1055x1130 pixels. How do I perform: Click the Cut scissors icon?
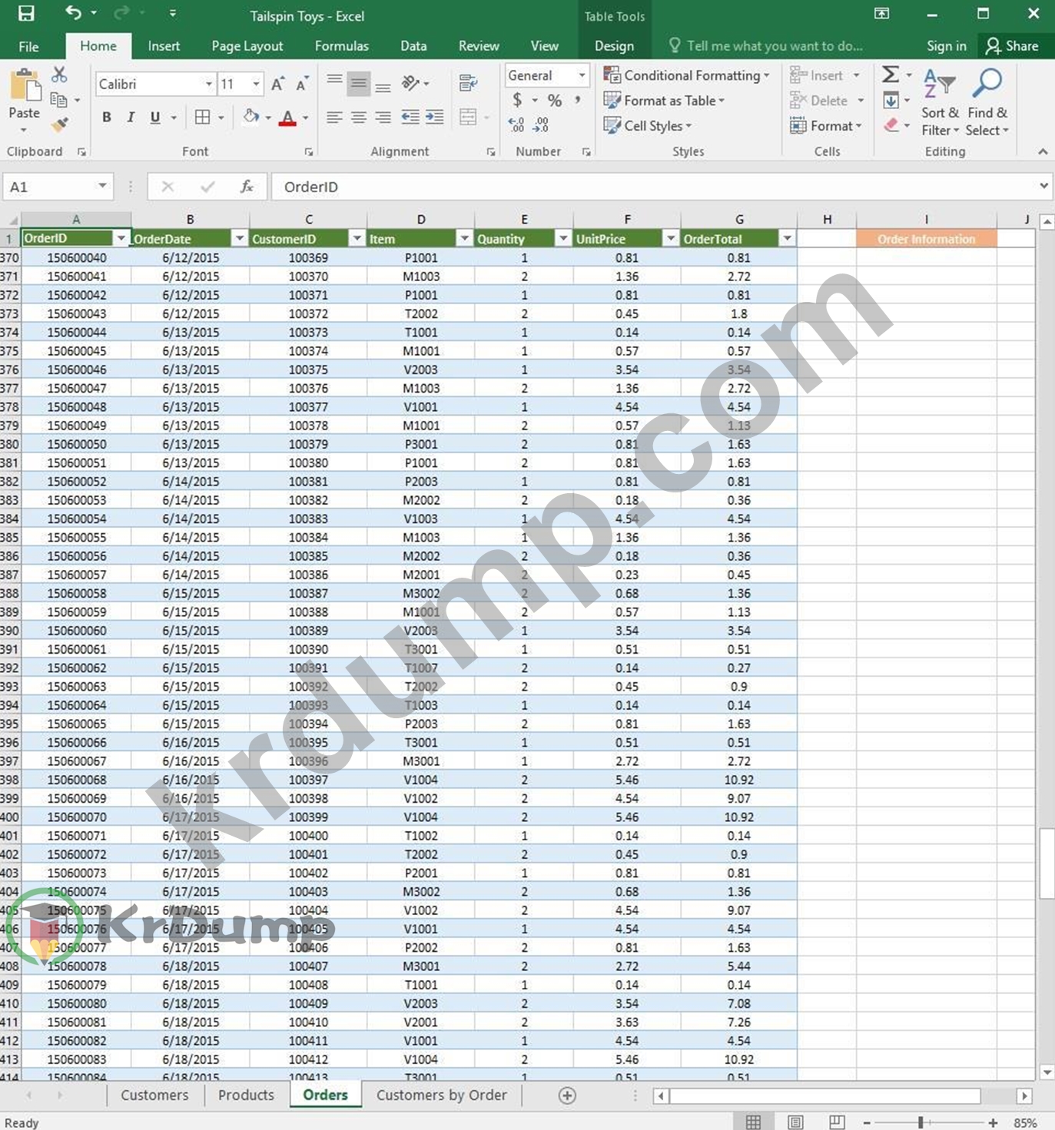click(x=59, y=75)
